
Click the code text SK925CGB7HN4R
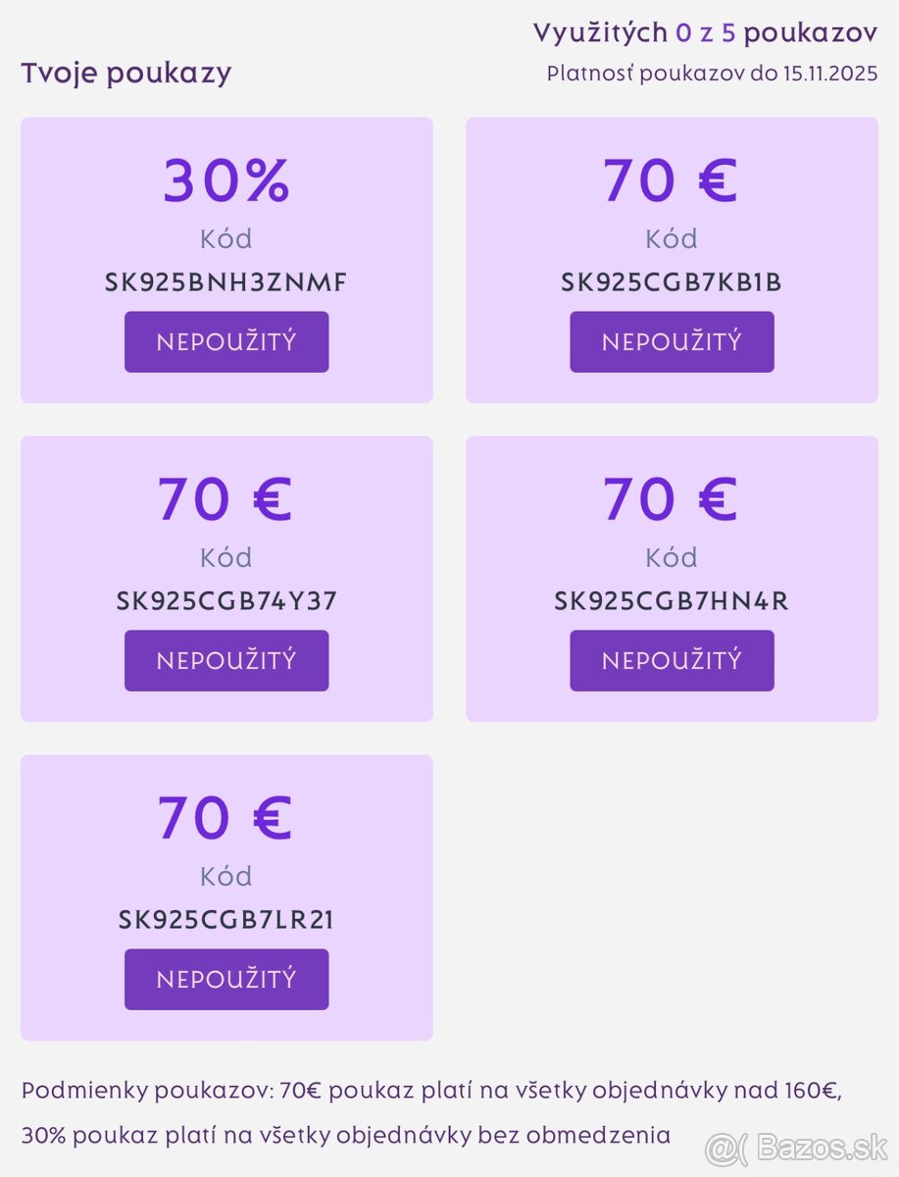[x=672, y=601]
